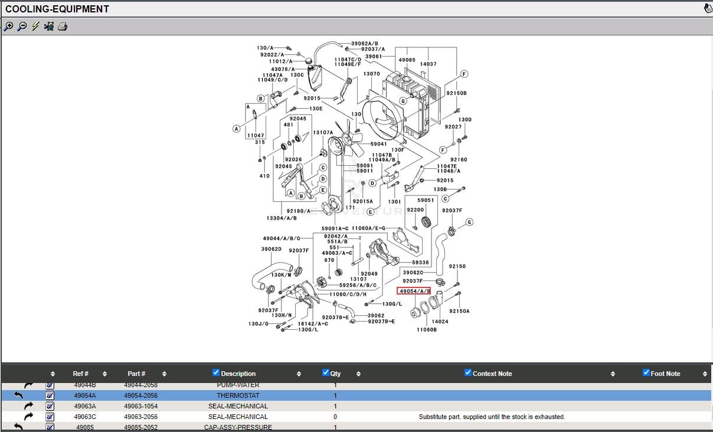Viewport: 713px width, 432px height.
Task: Click the zoom out magnifier icon
Action: pos(22,27)
